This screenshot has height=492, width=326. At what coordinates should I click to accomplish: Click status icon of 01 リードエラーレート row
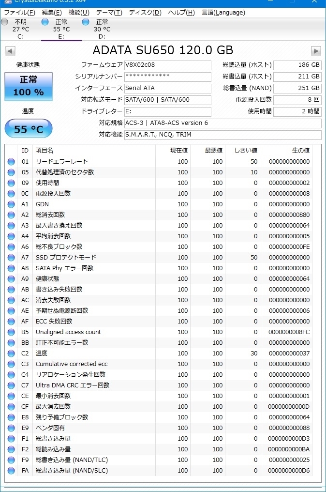pyautogui.click(x=11, y=162)
